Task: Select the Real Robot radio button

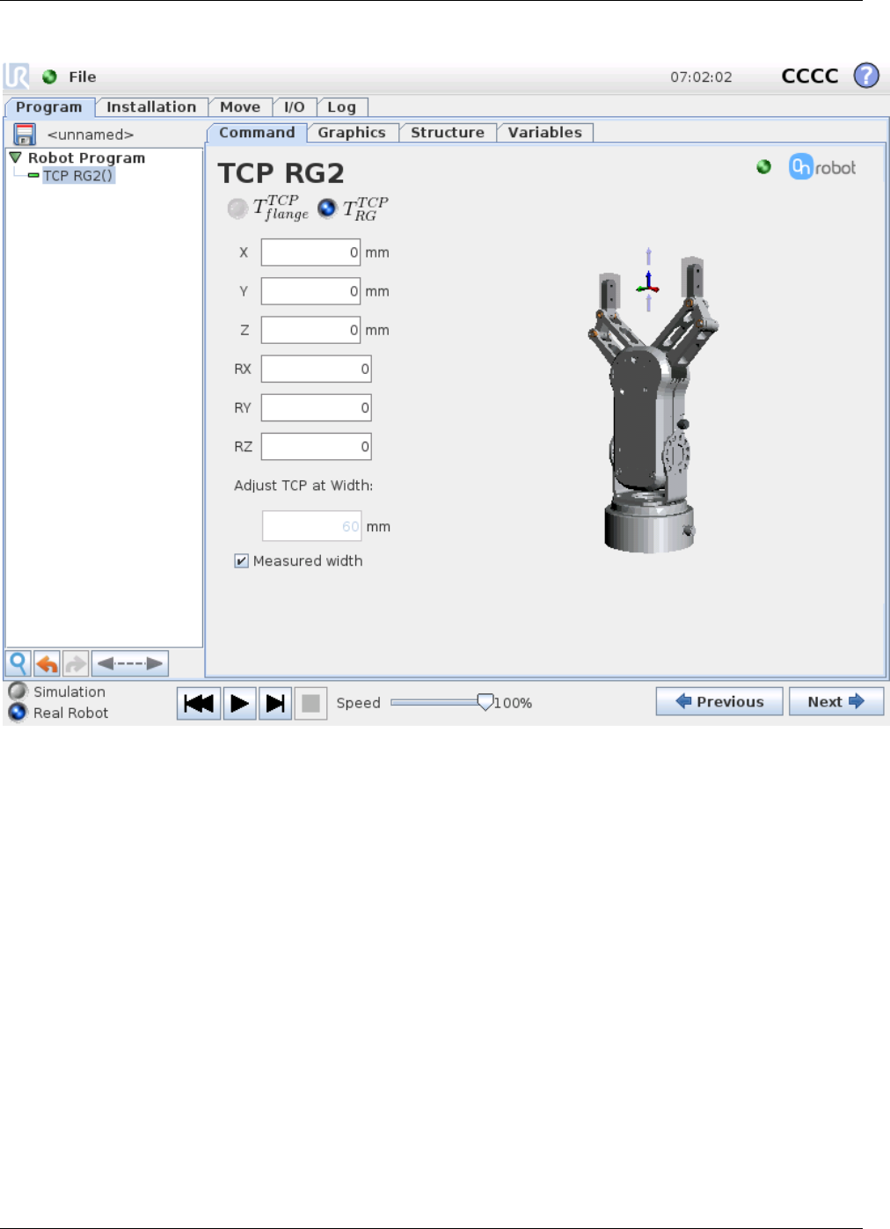Action: (x=18, y=713)
